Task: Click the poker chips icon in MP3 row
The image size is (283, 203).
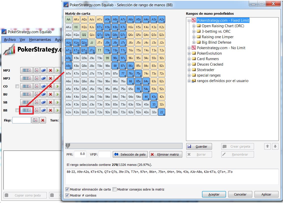Action: tap(43, 78)
